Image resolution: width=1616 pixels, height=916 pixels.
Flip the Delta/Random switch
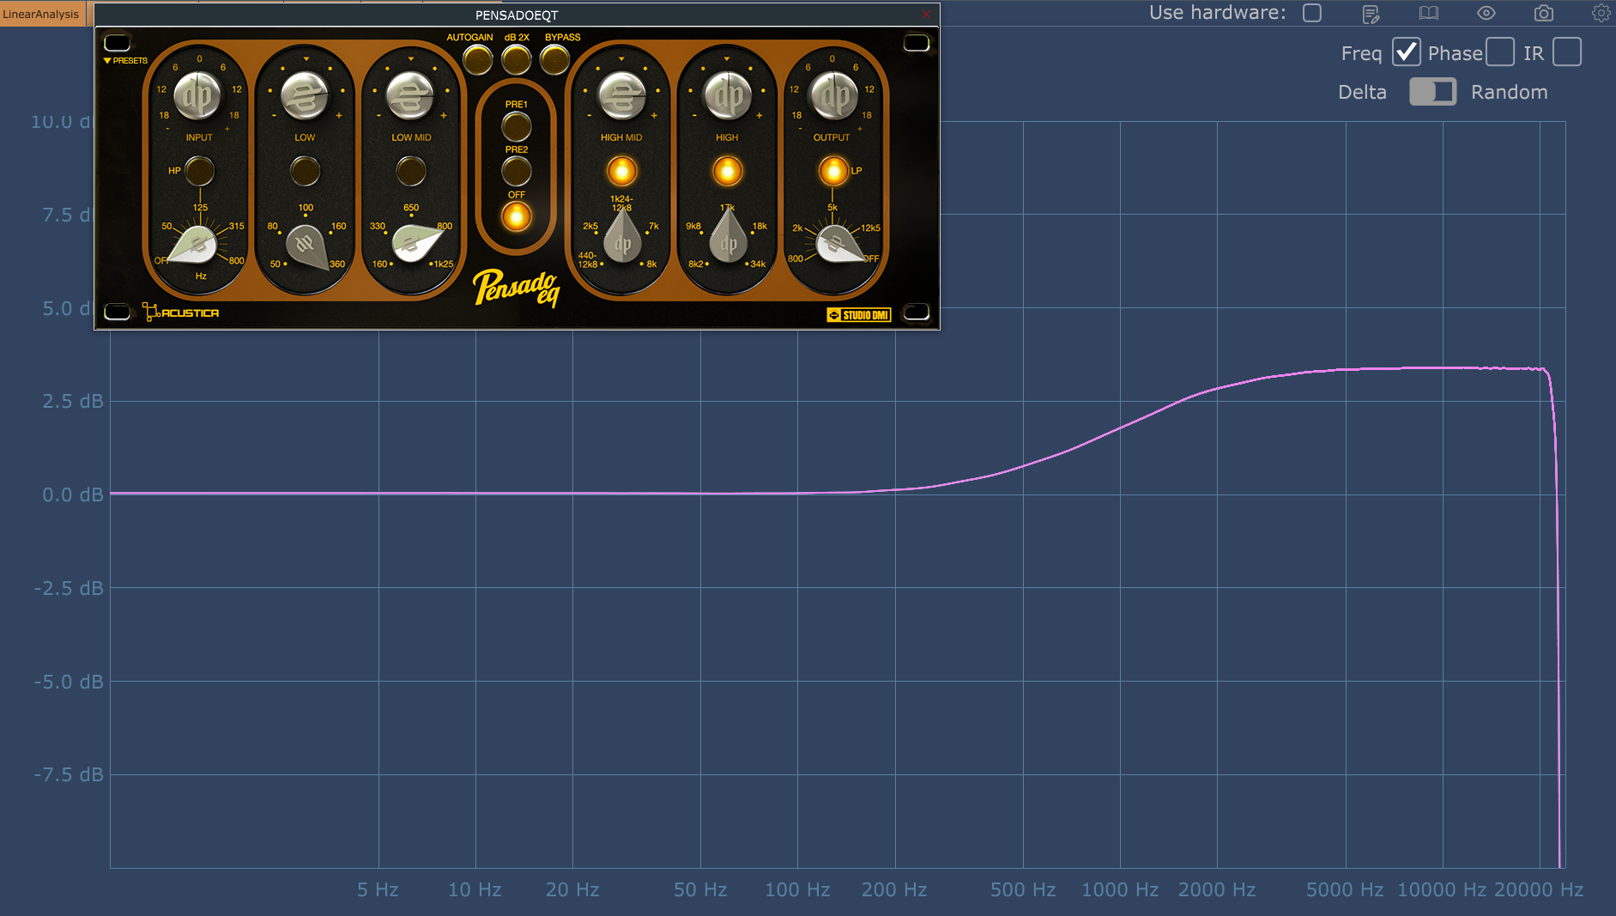pos(1433,92)
